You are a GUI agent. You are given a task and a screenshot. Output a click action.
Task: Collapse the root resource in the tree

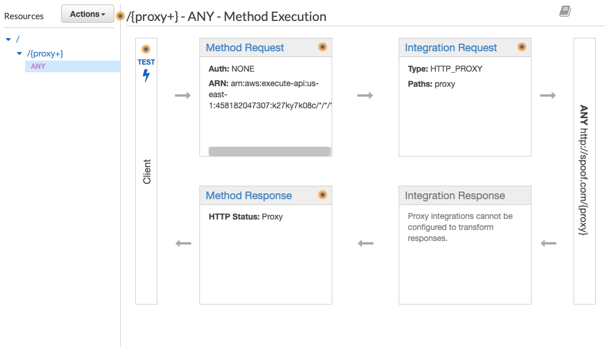pos(8,38)
